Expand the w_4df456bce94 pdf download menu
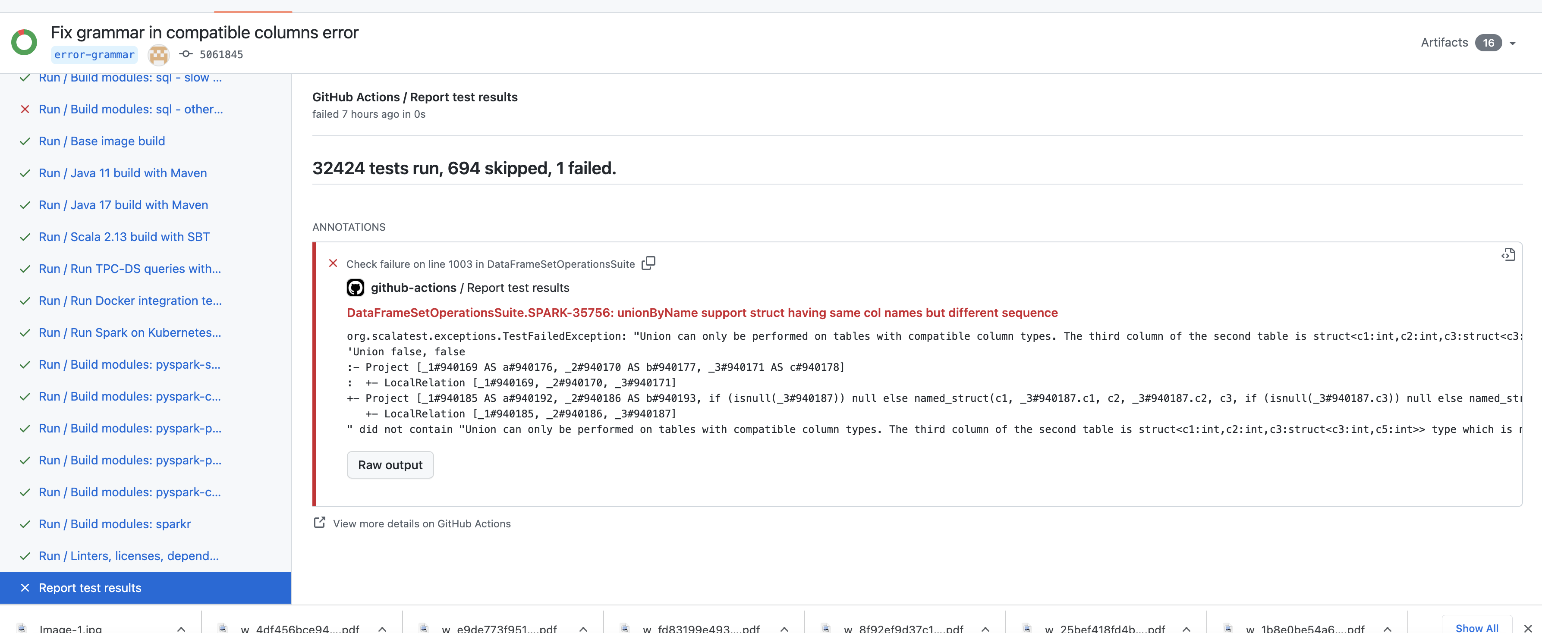 click(x=382, y=628)
